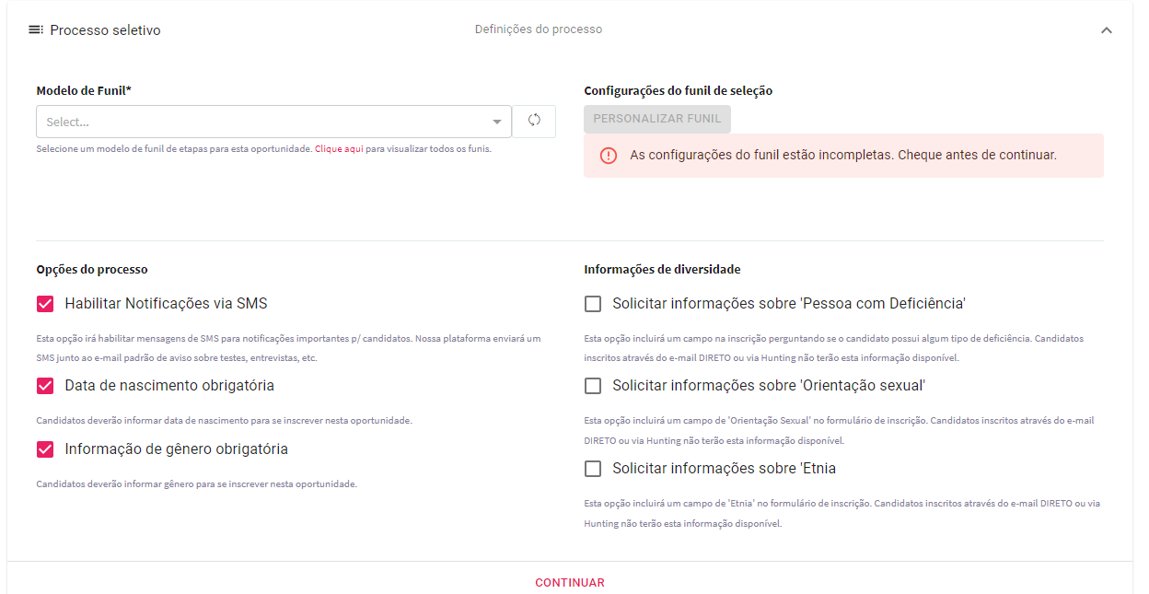The image size is (1149, 594).
Task: Enable 'Pessoa com Deficiência' information request
Action: 593,304
